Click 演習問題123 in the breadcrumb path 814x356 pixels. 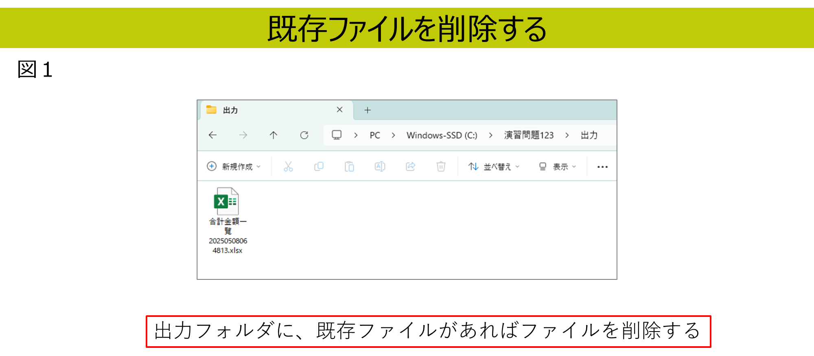[x=529, y=135]
